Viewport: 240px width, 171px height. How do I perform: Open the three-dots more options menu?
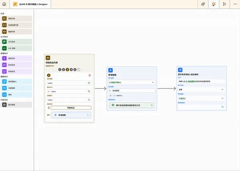236,4
